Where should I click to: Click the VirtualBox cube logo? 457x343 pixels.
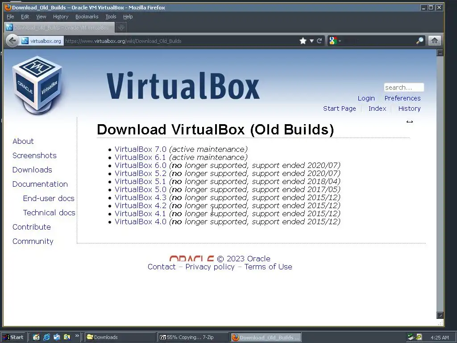click(37, 84)
